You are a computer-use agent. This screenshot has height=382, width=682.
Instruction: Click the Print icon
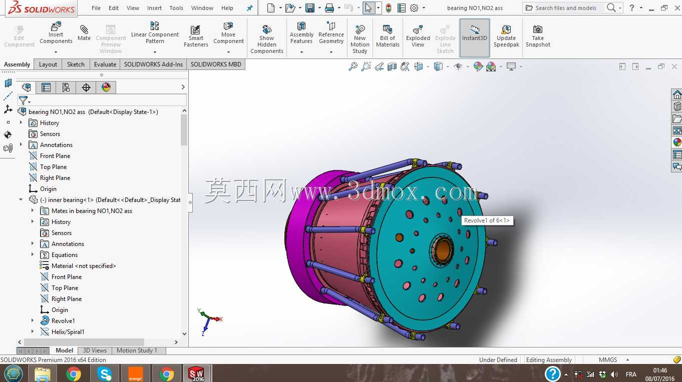click(329, 8)
